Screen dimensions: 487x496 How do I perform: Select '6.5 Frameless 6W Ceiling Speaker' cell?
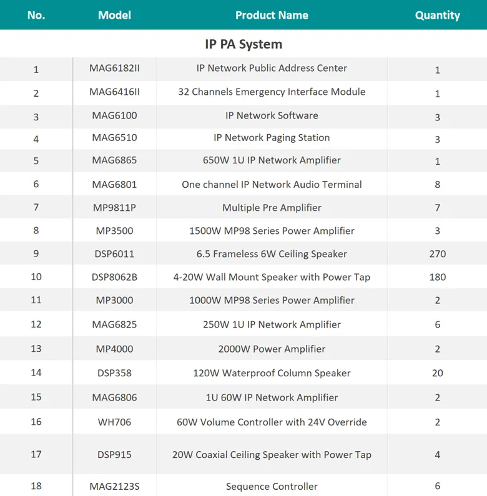272,254
